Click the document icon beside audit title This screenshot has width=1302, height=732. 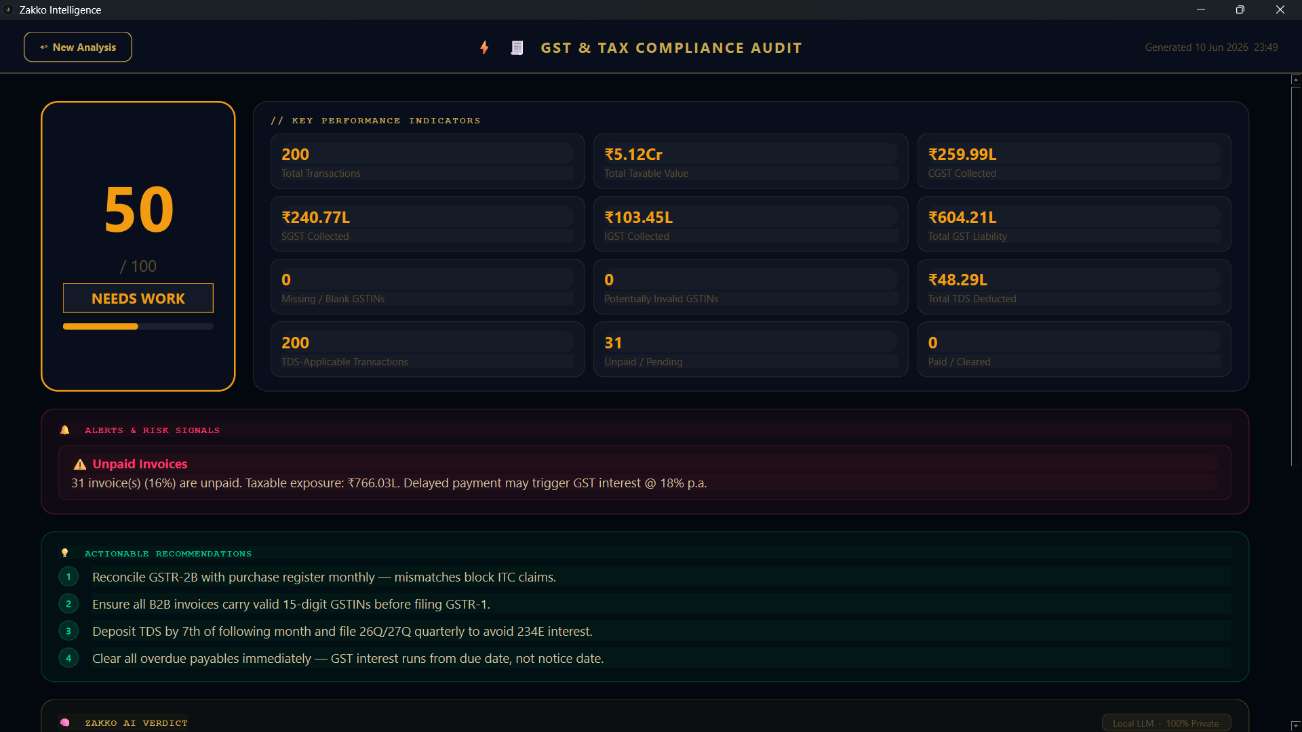point(517,47)
